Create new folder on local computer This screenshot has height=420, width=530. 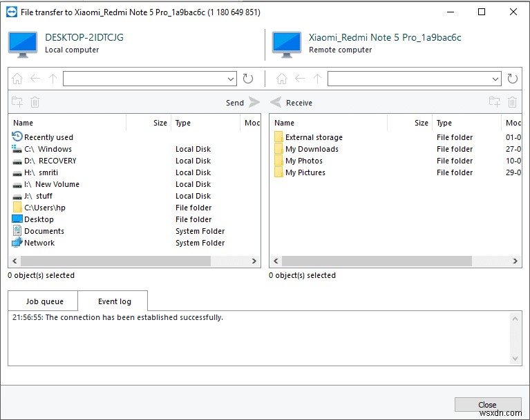[17, 102]
